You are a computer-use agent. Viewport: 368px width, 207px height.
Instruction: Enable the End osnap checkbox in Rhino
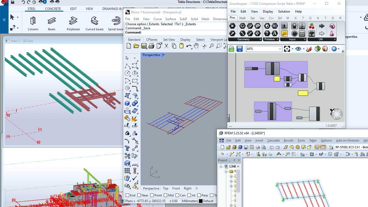(127, 195)
